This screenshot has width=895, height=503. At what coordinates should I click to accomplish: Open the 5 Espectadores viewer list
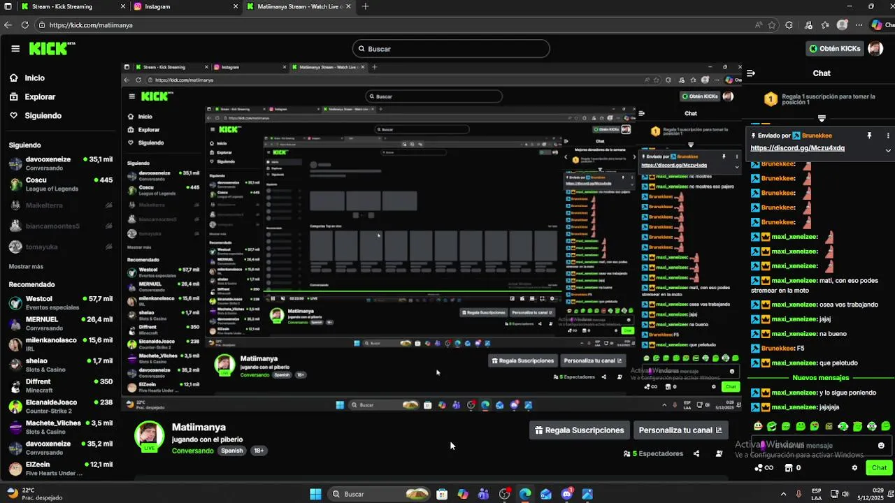(x=653, y=453)
